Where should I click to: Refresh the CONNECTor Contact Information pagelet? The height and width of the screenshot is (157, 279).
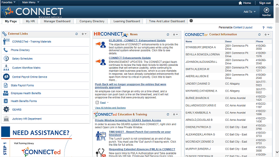click(259, 34)
